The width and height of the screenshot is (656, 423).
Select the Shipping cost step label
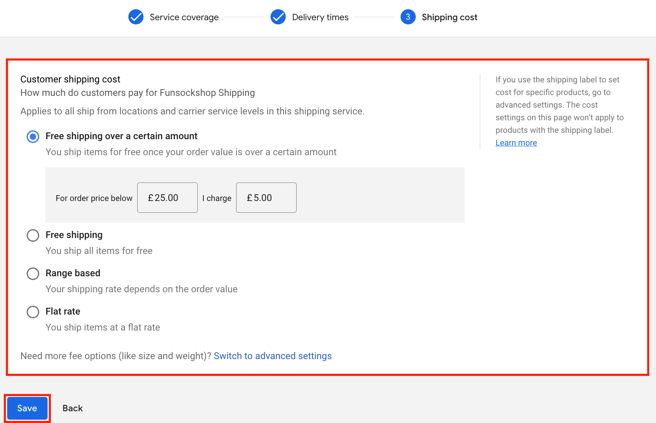pos(449,17)
